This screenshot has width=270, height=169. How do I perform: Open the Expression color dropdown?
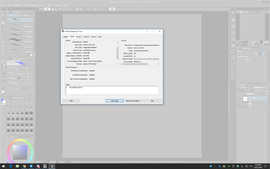click(249, 59)
